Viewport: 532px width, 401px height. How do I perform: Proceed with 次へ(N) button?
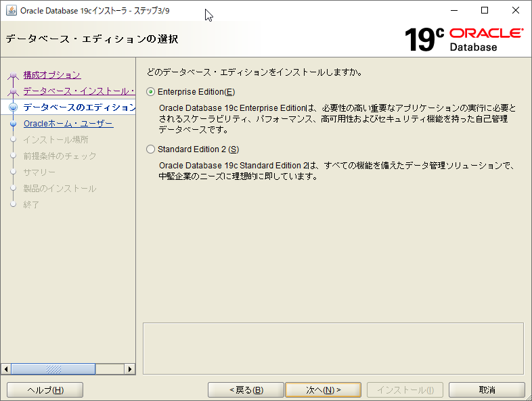pos(324,390)
